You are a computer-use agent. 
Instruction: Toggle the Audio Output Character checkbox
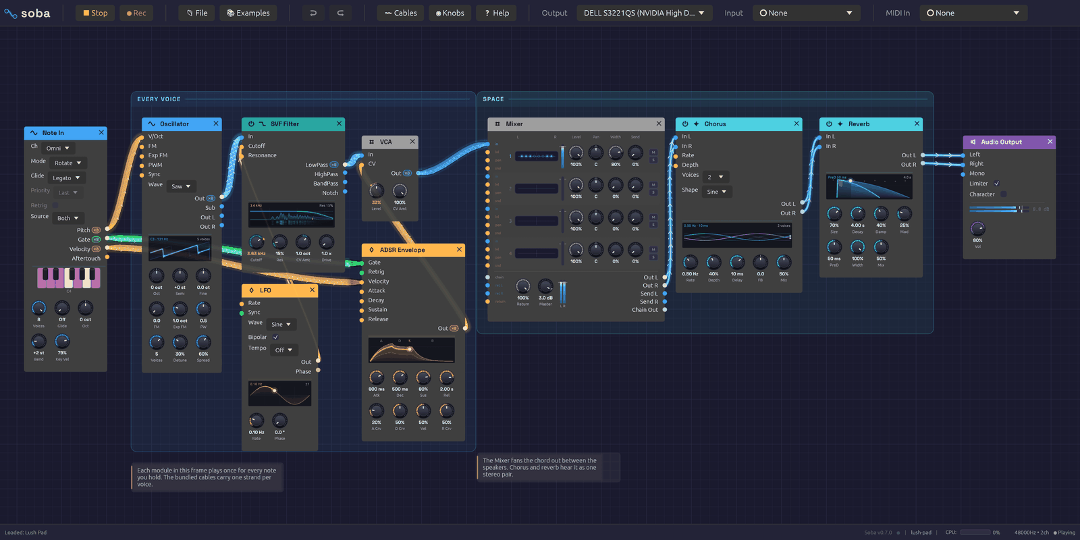(1003, 194)
